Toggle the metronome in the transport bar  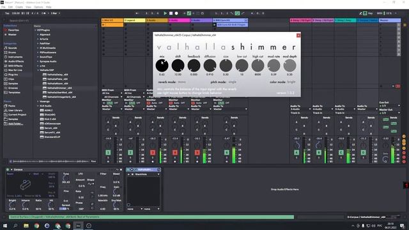43,13
